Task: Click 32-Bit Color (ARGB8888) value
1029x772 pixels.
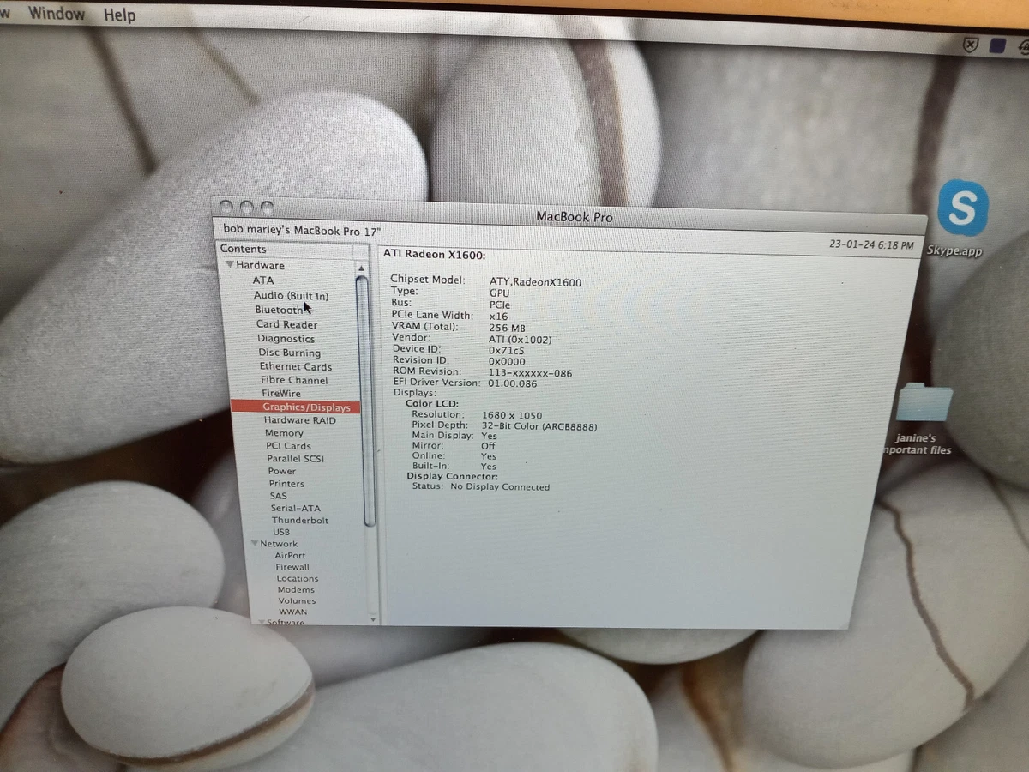Action: [x=539, y=426]
